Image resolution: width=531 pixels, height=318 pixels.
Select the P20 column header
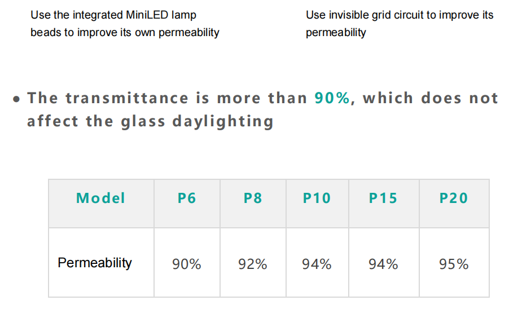(454, 198)
